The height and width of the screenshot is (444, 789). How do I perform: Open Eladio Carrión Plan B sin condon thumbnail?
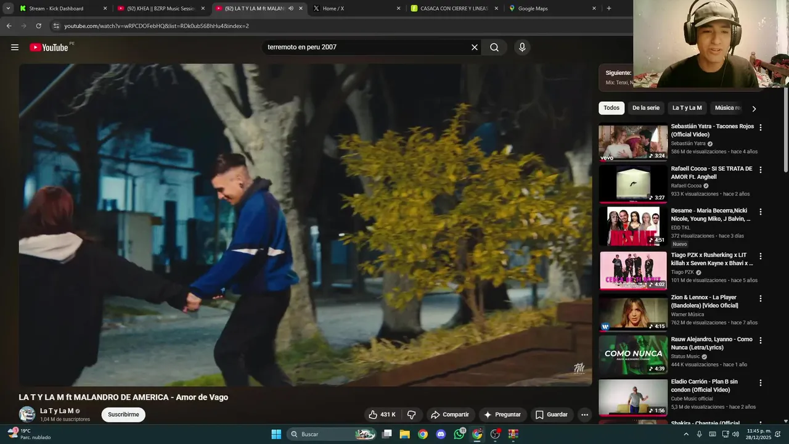coord(633,397)
